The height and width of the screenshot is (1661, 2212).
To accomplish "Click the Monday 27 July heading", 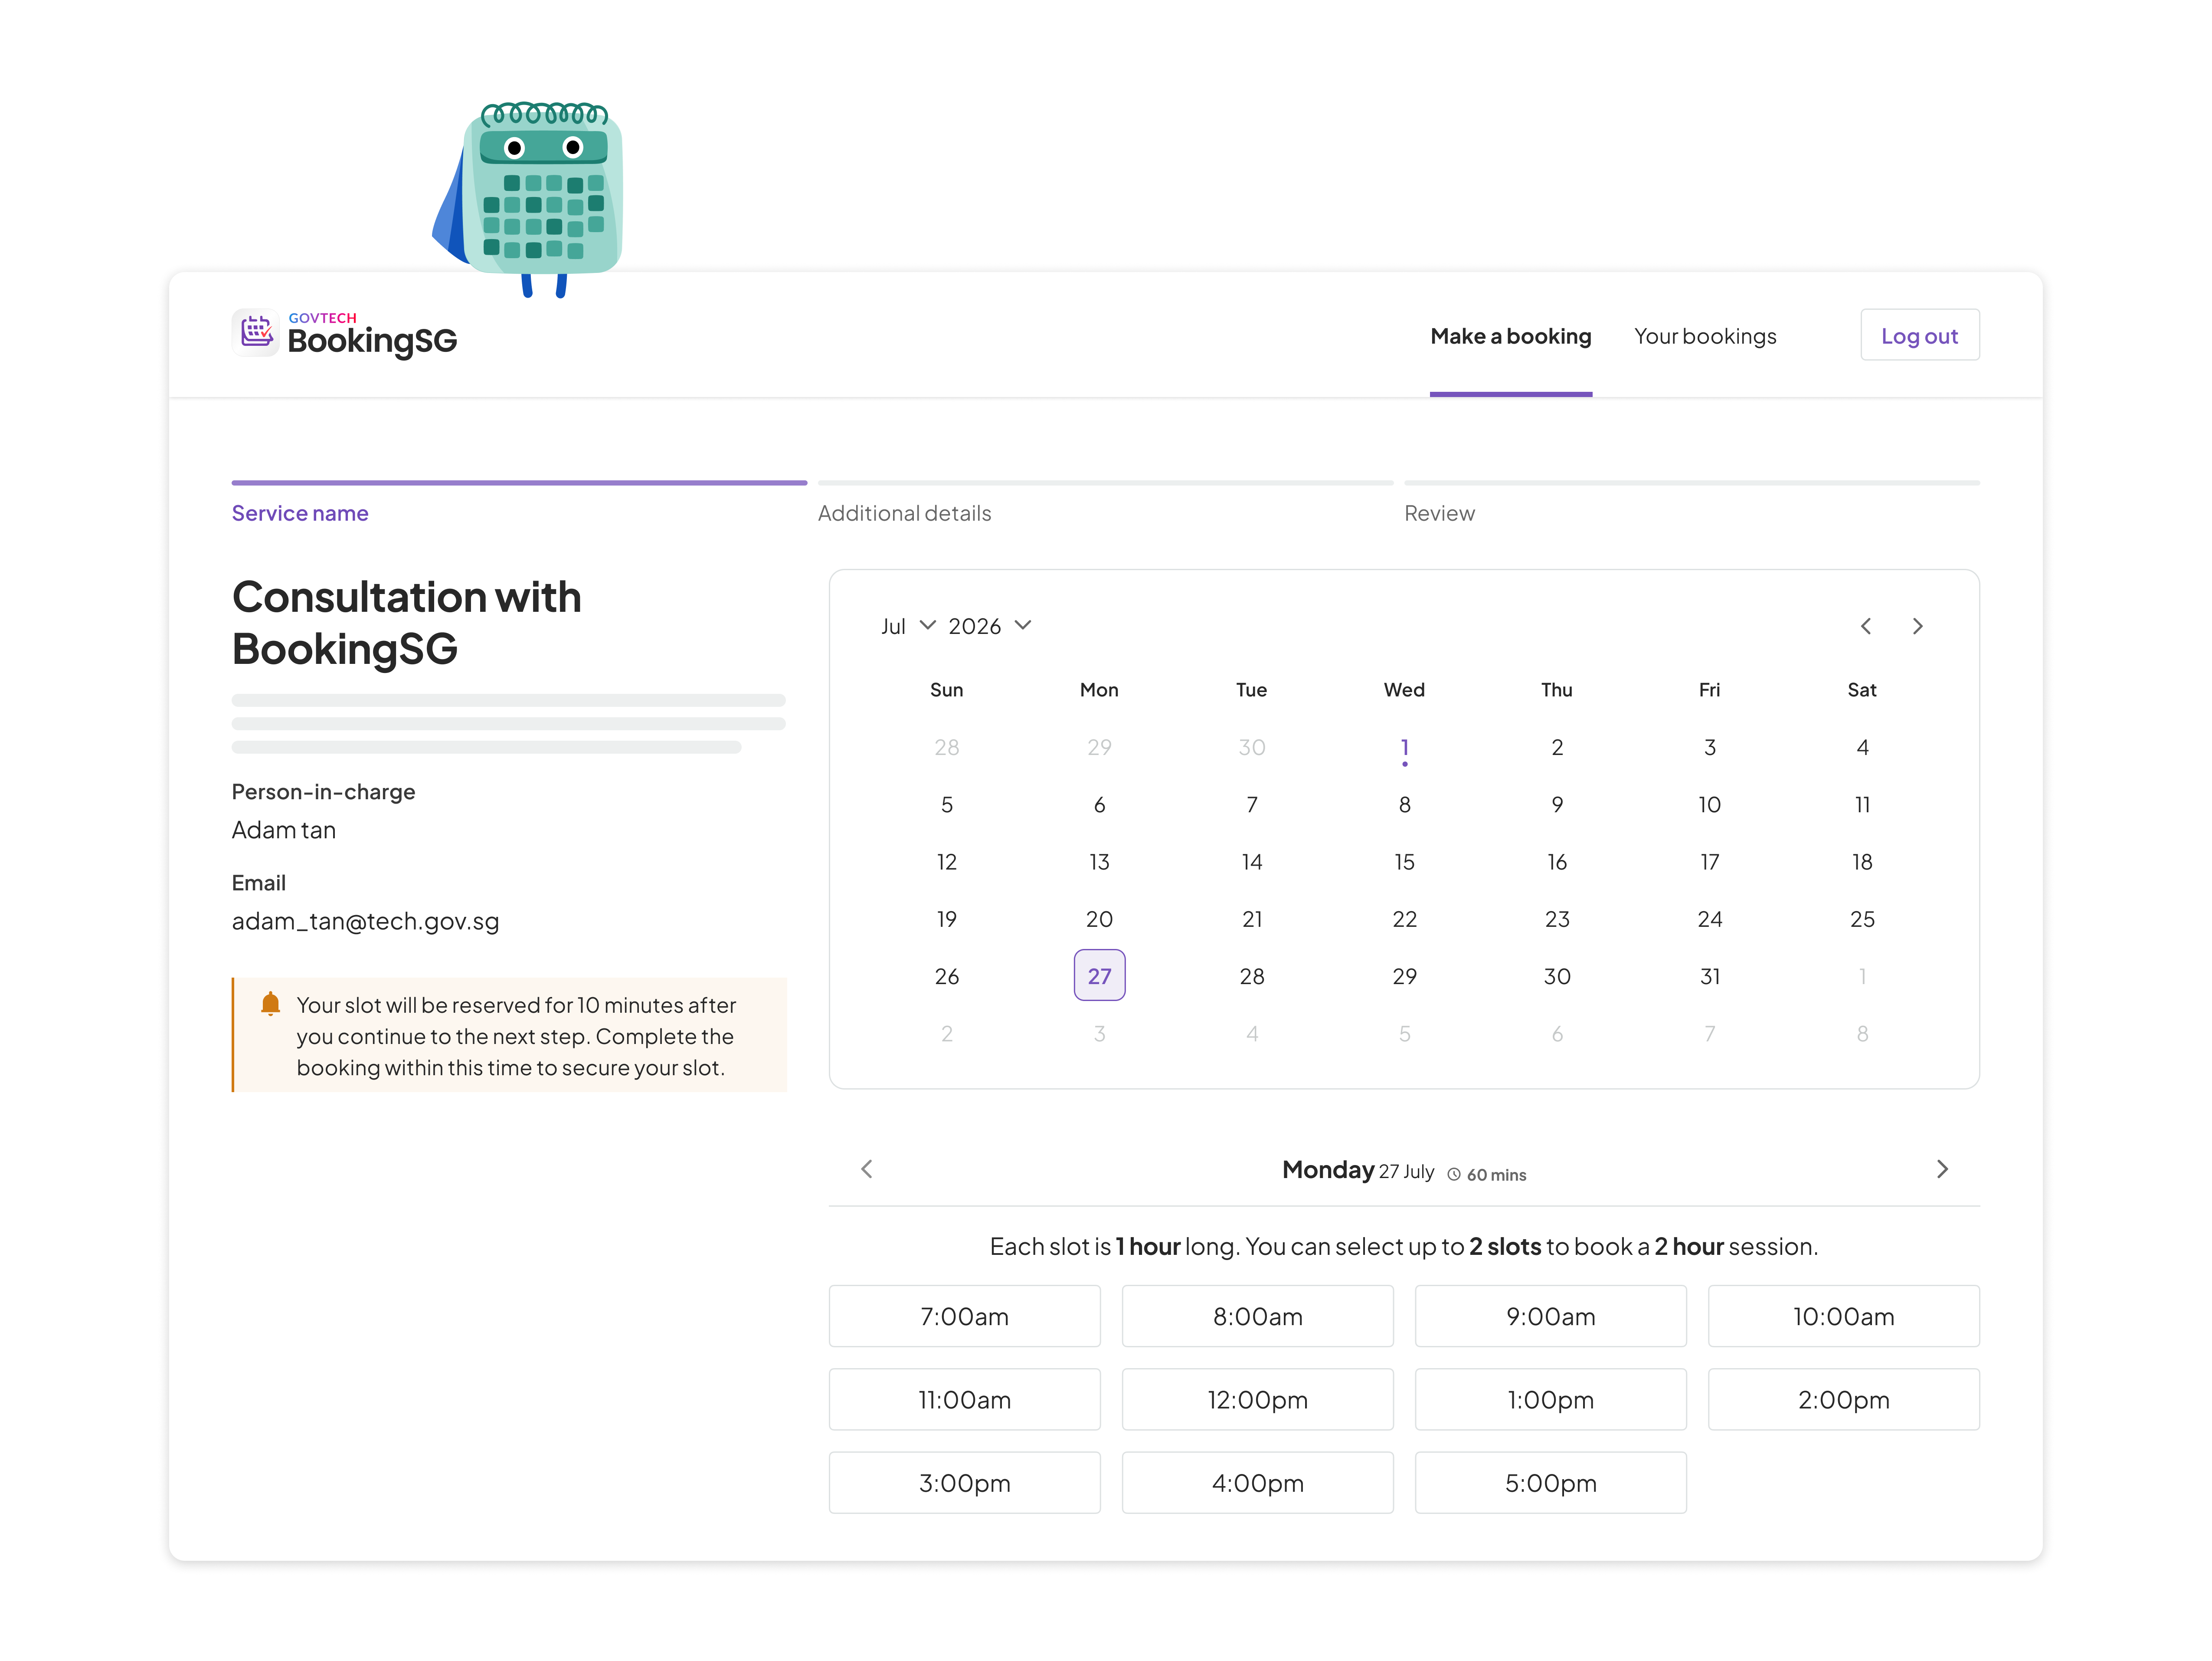I will pos(1358,1170).
